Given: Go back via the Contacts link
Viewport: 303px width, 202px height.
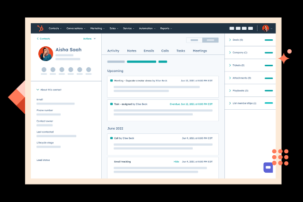Looking at the screenshot, I should (43, 39).
